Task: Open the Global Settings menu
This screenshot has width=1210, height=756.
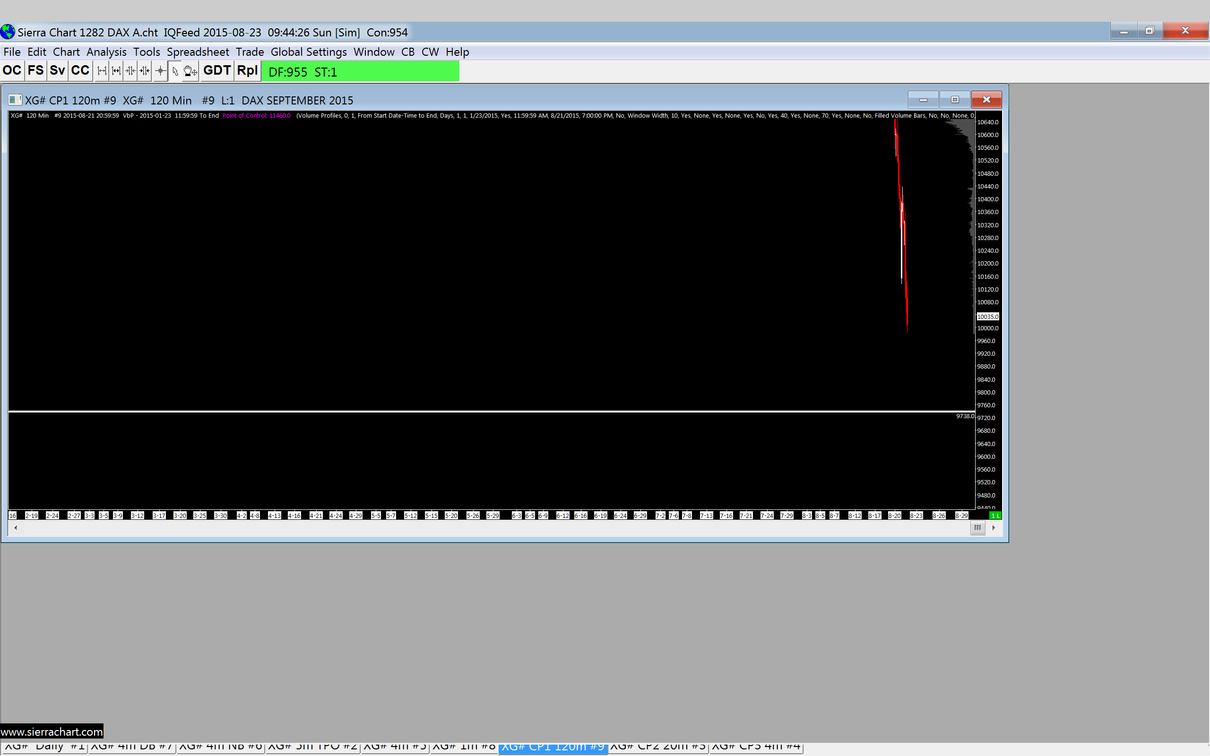Action: coord(309,52)
